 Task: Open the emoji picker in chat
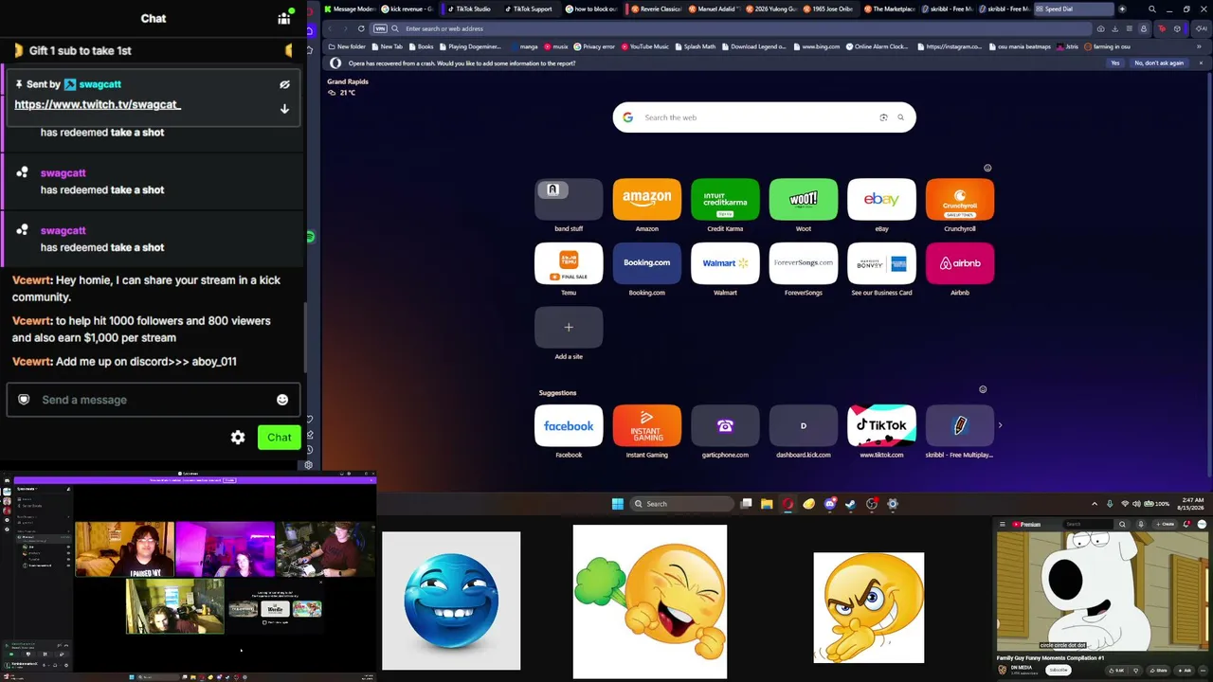pyautogui.click(x=282, y=400)
